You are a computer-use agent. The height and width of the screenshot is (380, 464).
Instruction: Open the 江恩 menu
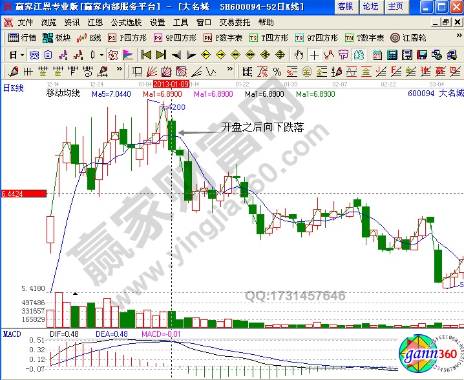(95, 22)
